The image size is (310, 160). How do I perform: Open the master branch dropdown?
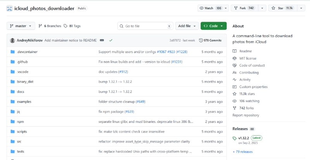(21, 26)
